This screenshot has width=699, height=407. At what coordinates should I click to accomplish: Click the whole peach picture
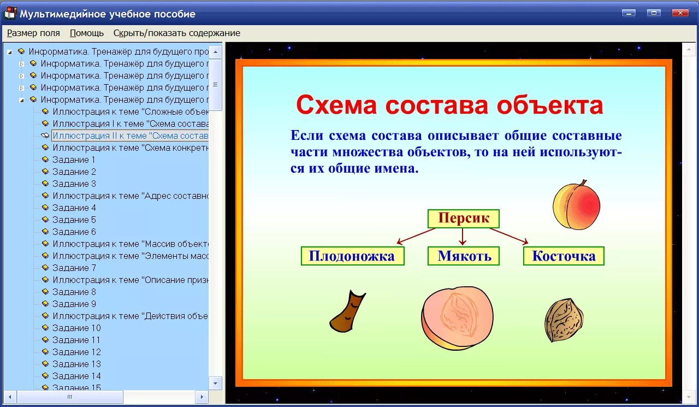pyautogui.click(x=576, y=205)
